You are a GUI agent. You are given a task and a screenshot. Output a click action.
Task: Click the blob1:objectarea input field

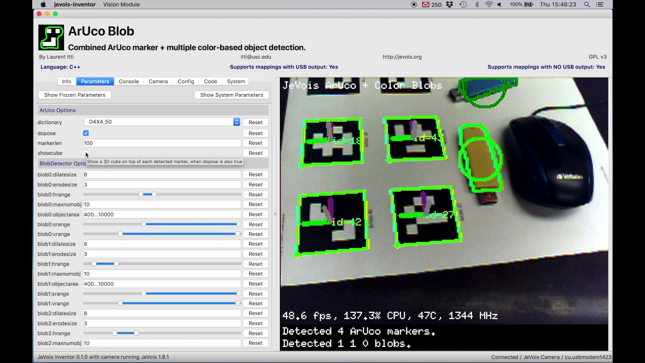pos(162,284)
